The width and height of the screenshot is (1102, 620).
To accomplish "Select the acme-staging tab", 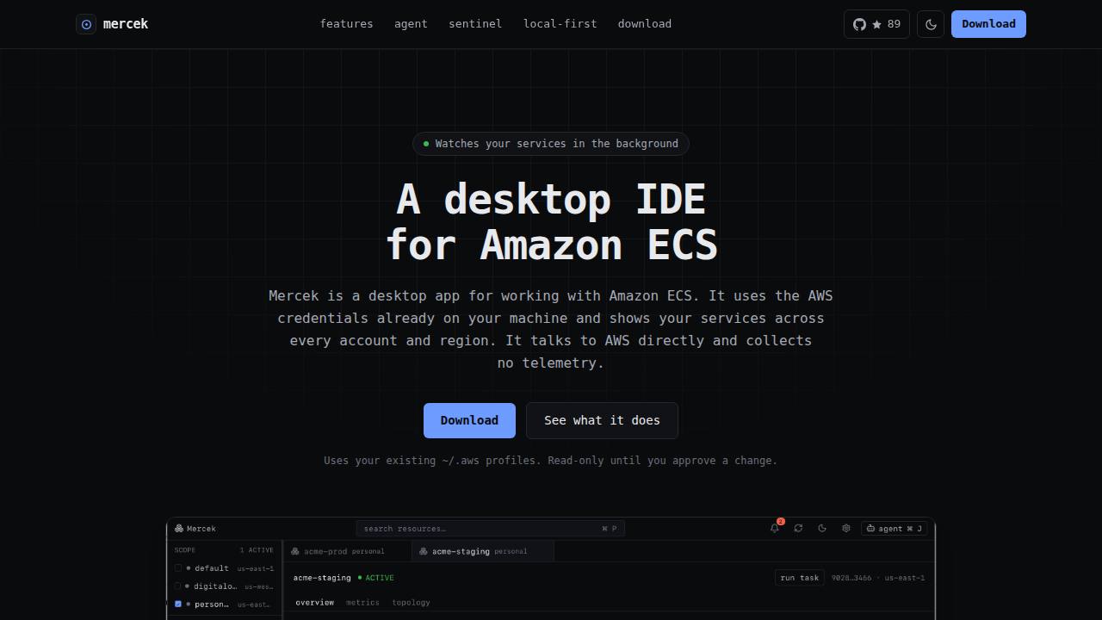I will 483,551.
